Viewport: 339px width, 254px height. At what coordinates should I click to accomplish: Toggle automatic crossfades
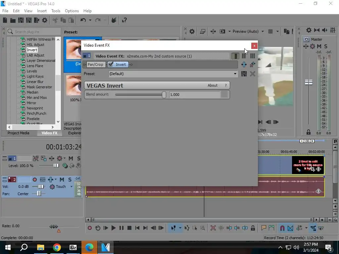pyautogui.click(x=290, y=228)
